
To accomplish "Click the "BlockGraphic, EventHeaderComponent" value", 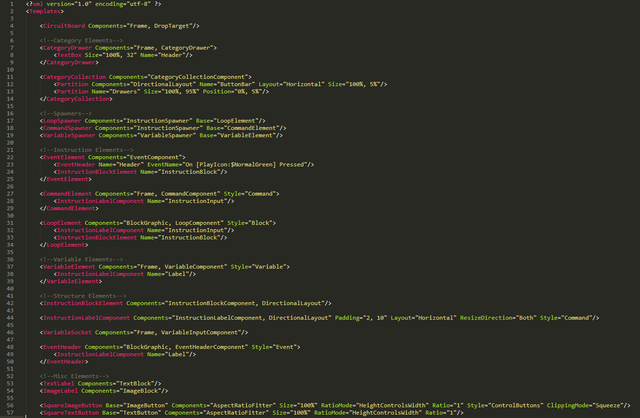I will pos(185,347).
